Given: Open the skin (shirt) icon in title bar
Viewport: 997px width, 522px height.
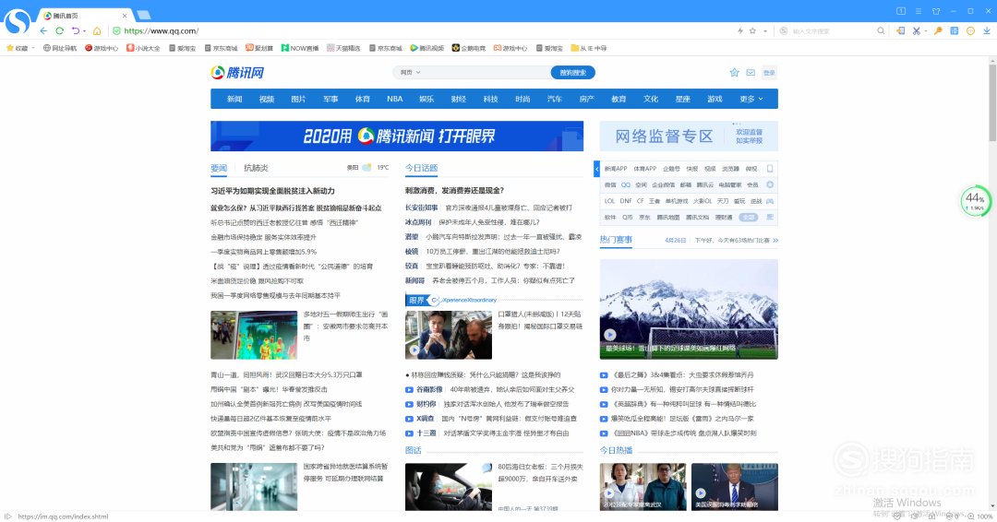Looking at the screenshot, I should pyautogui.click(x=936, y=11).
